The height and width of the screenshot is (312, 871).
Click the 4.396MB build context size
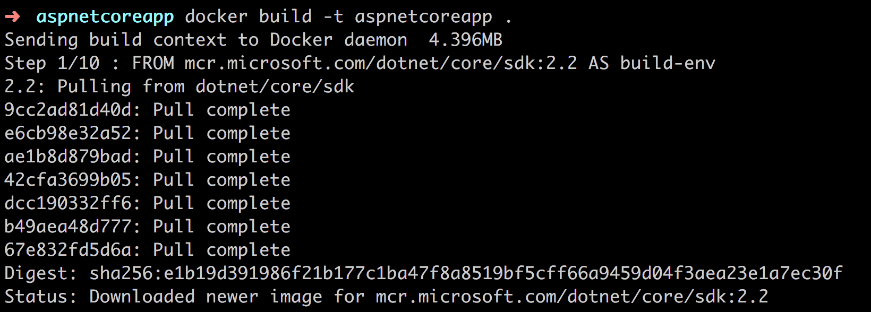coord(466,40)
